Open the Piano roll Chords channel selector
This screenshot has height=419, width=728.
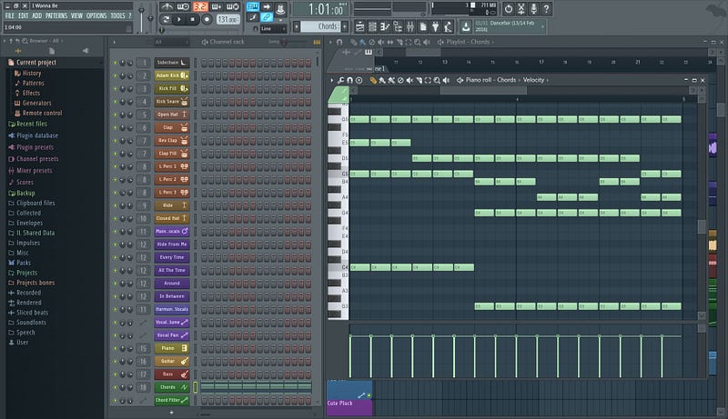point(507,80)
